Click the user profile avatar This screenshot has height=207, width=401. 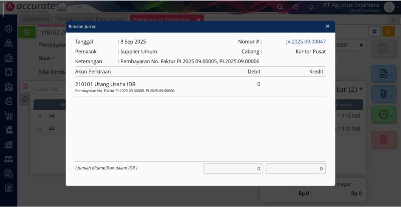(389, 7)
